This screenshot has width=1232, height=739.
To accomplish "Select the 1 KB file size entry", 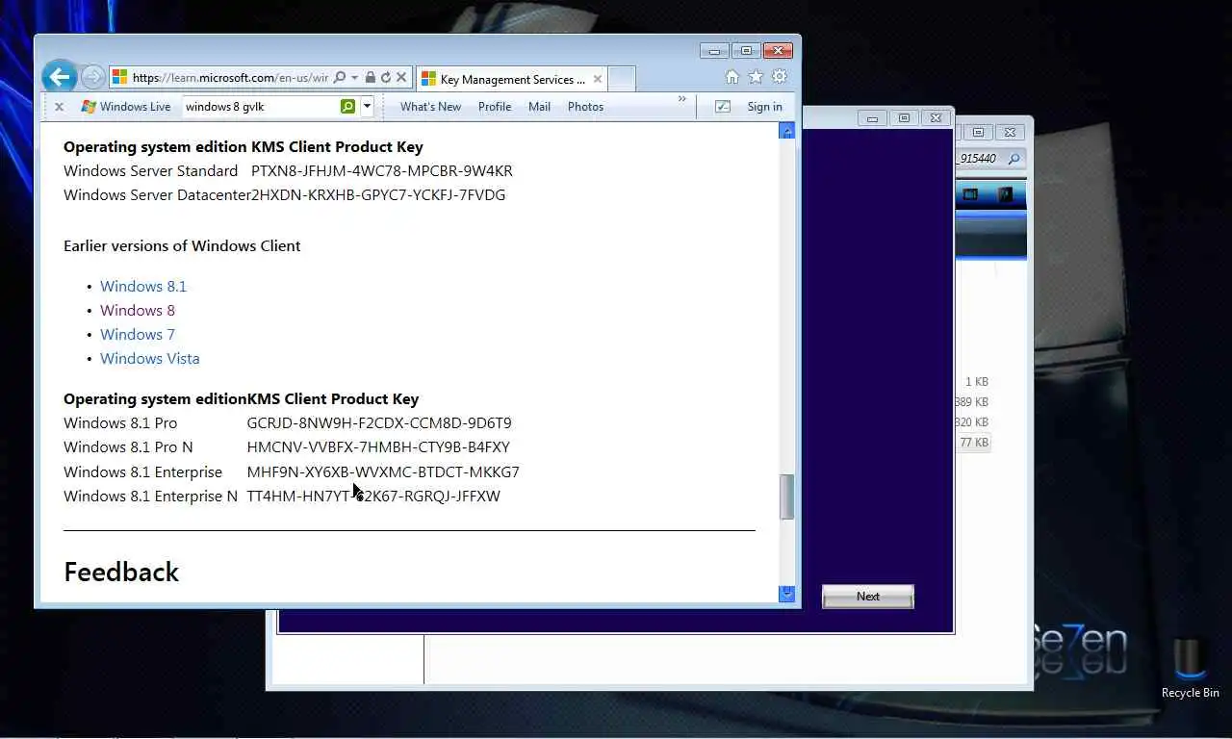I will 977,382.
